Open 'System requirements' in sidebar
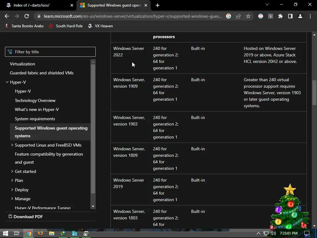 coord(35,119)
